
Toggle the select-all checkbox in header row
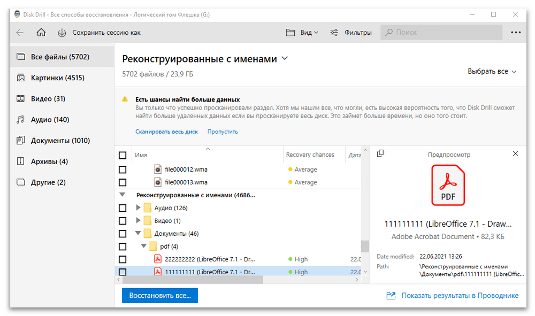click(x=123, y=156)
